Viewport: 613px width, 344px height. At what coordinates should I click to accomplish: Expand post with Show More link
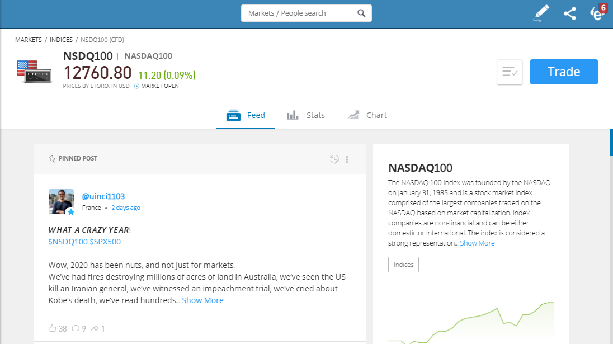(x=202, y=300)
